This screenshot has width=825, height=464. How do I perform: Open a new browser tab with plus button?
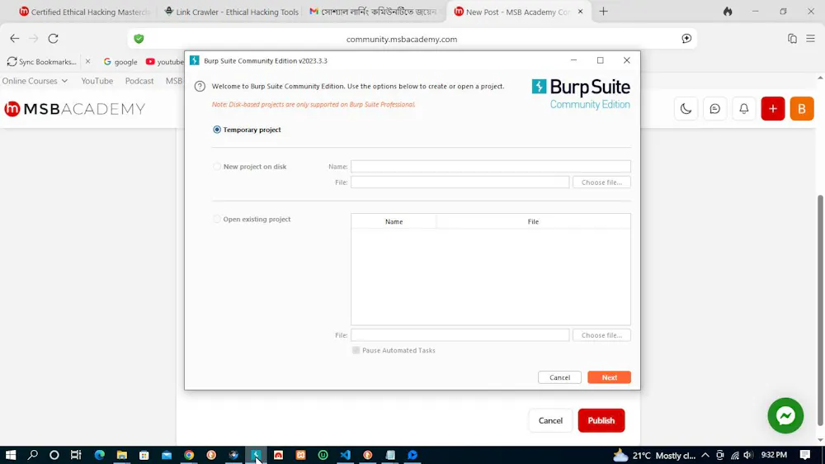604,12
